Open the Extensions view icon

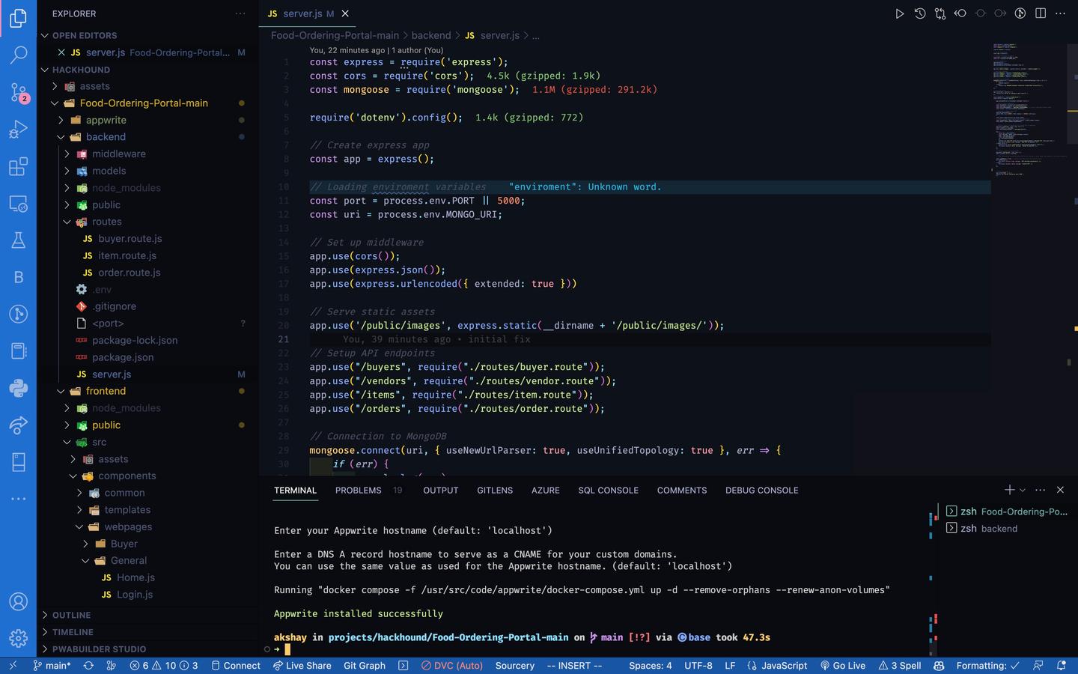tap(18, 166)
